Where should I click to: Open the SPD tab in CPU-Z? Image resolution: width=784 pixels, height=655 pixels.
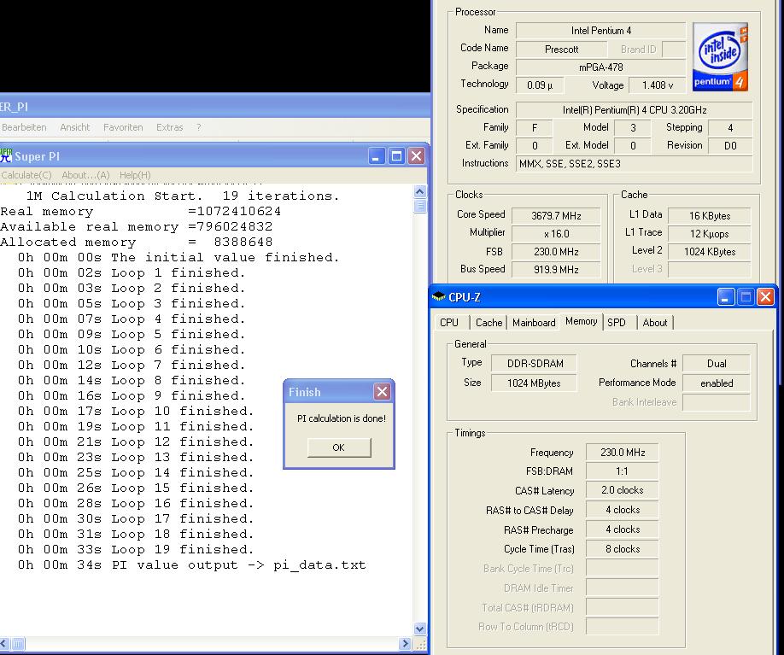617,323
